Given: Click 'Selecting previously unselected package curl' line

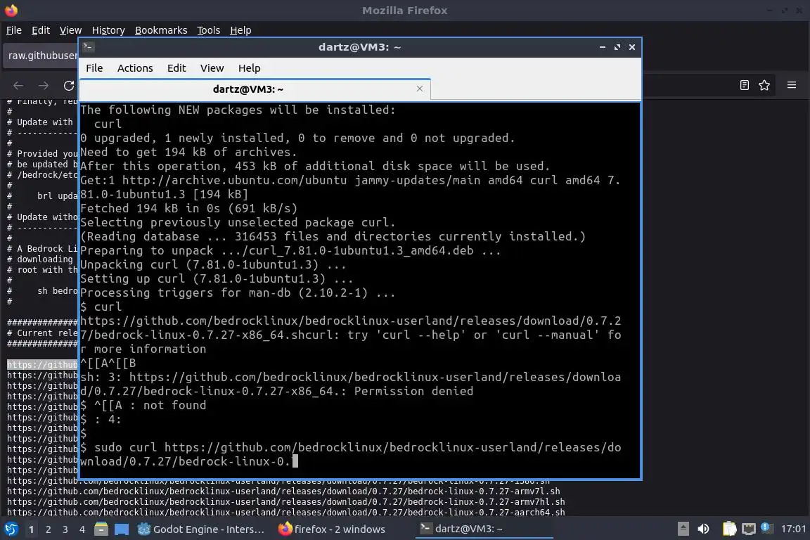Looking at the screenshot, I should pyautogui.click(x=238, y=223).
